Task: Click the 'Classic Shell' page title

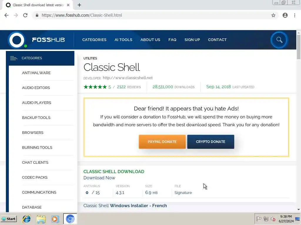Action: pos(111,67)
